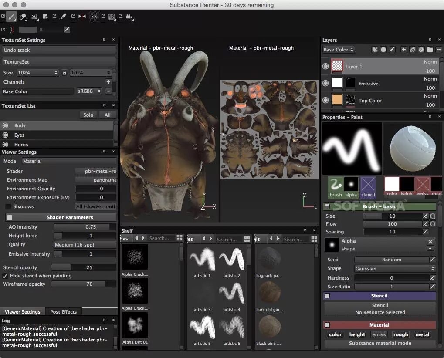Select the stencil tab in Properties

[368, 187]
